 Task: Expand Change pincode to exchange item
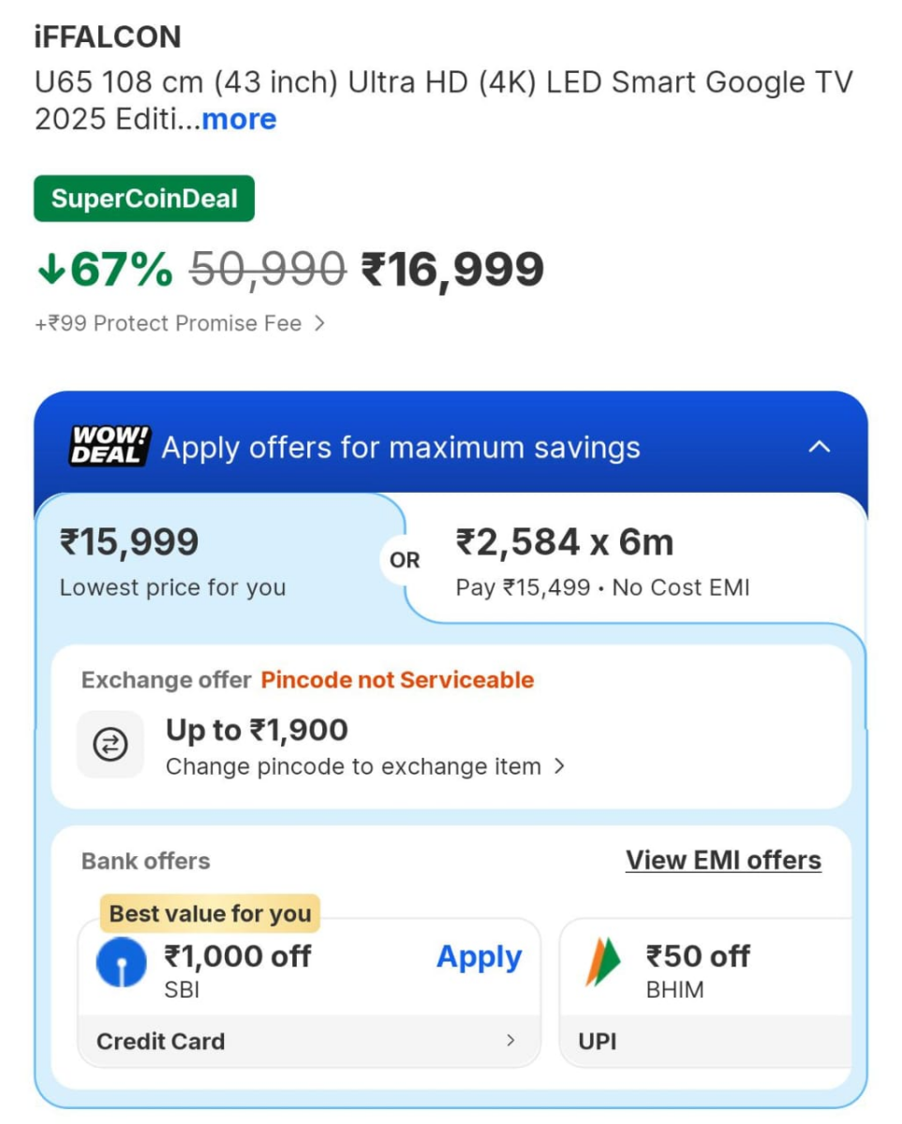(x=363, y=766)
